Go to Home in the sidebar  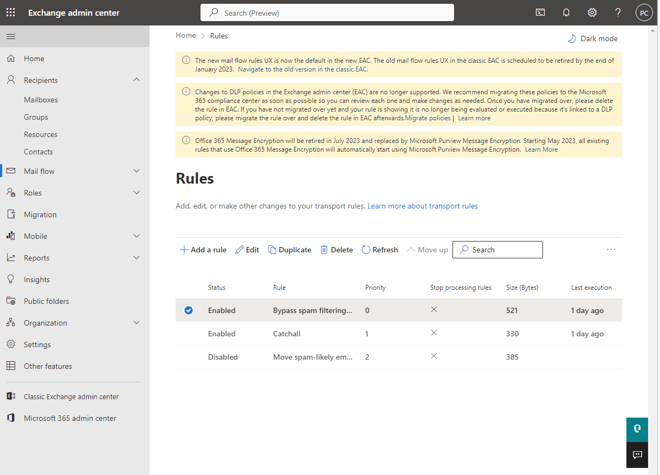34,58
